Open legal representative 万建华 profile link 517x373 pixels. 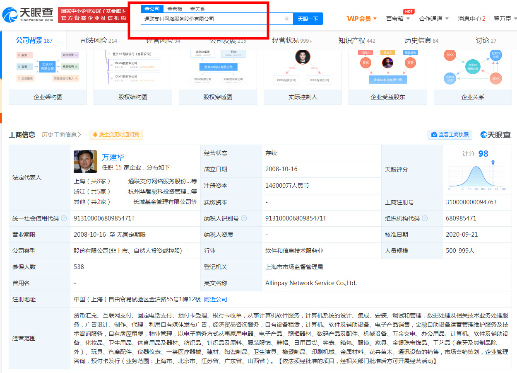click(113, 157)
